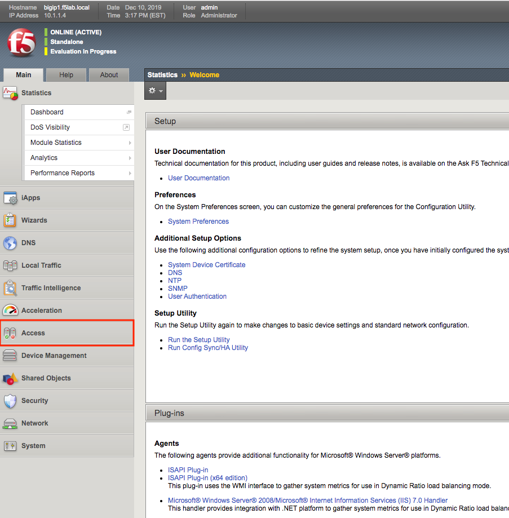Image resolution: width=509 pixels, height=518 pixels.
Task: Open the iApps section
Action: tap(67, 198)
